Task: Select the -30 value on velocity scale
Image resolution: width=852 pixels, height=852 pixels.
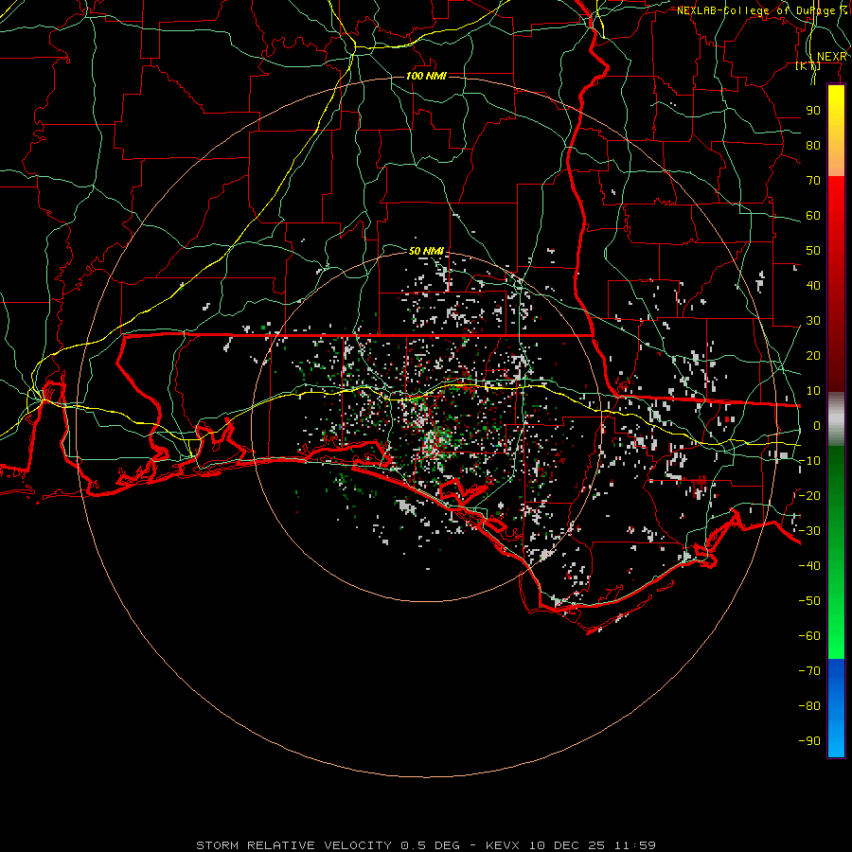Action: [x=809, y=531]
